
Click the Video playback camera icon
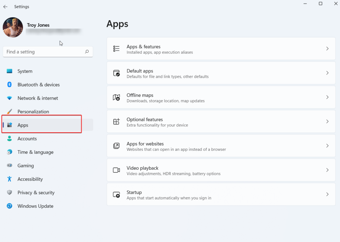[x=117, y=170]
